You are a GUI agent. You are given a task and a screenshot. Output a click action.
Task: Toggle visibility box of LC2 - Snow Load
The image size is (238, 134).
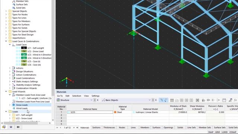[x=17, y=51]
